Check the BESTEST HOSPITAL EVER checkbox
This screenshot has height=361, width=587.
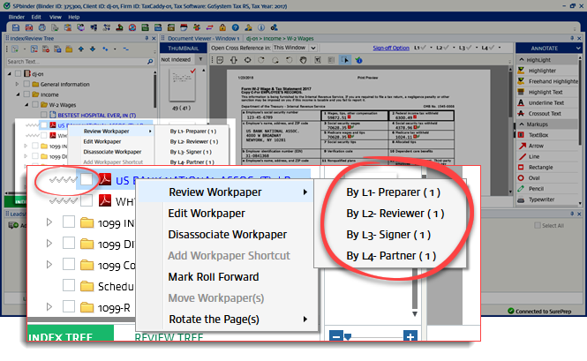click(44, 115)
